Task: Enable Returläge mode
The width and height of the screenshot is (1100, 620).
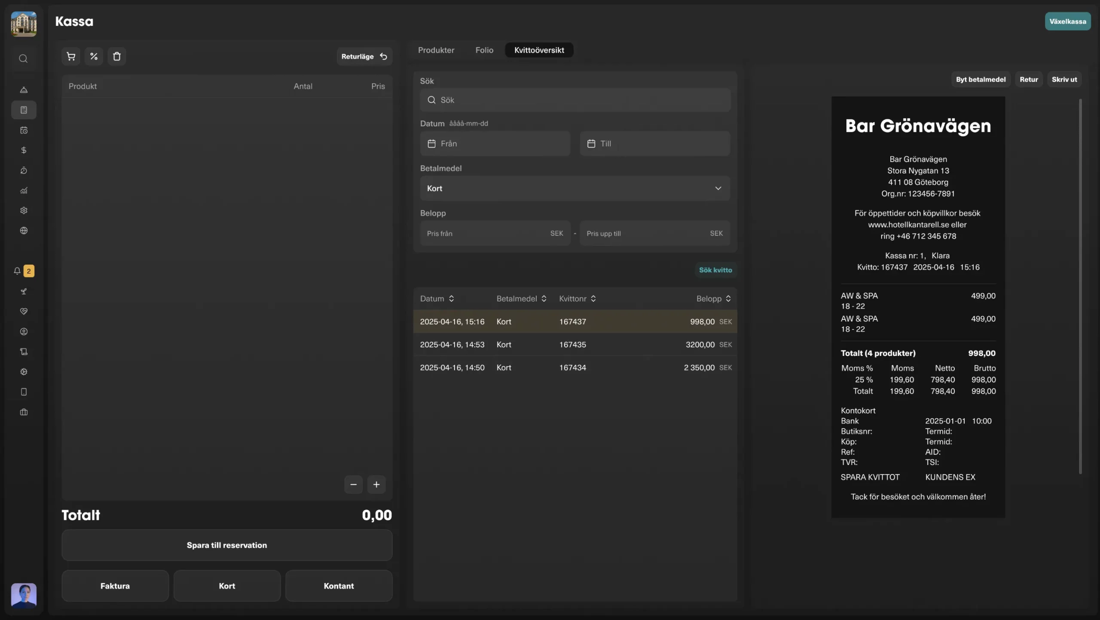Action: (364, 56)
